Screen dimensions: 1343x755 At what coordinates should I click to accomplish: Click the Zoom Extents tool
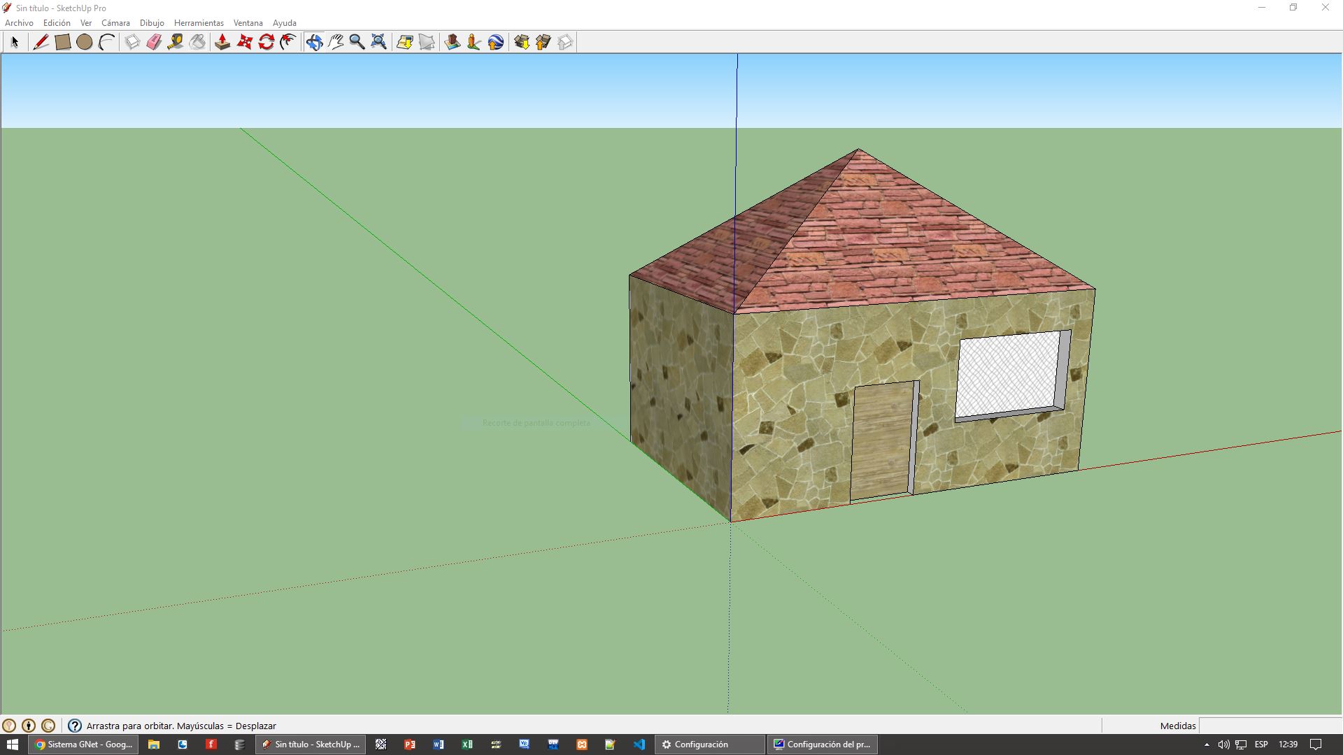tap(378, 42)
